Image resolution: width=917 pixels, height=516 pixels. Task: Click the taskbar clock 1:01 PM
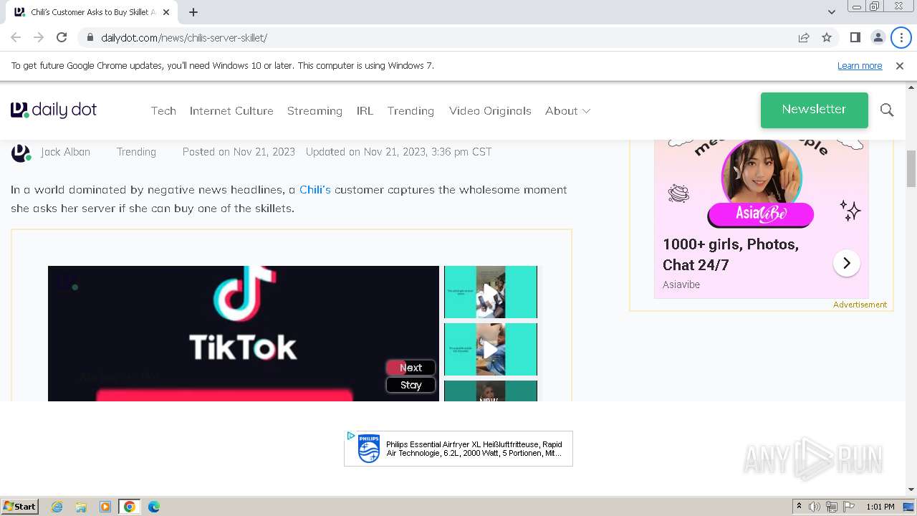(x=880, y=507)
